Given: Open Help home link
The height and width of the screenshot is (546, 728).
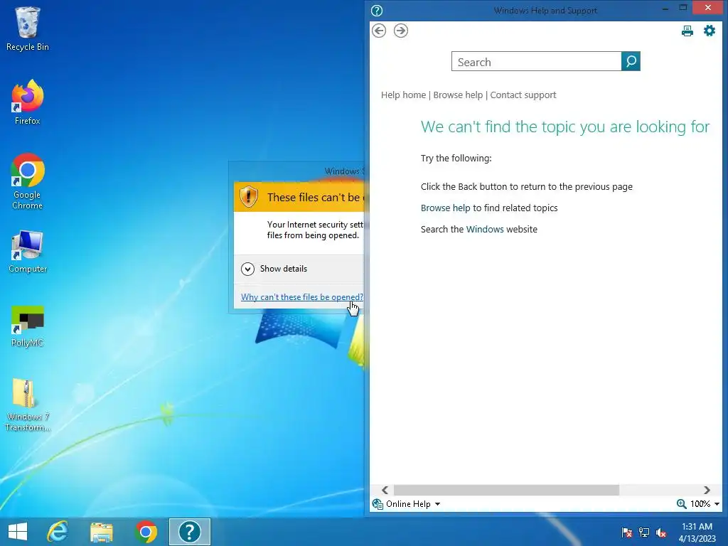Looking at the screenshot, I should coord(404,95).
